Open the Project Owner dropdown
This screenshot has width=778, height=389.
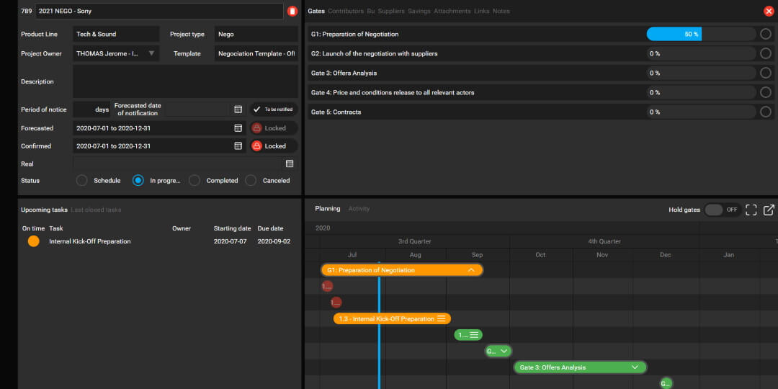tap(151, 53)
